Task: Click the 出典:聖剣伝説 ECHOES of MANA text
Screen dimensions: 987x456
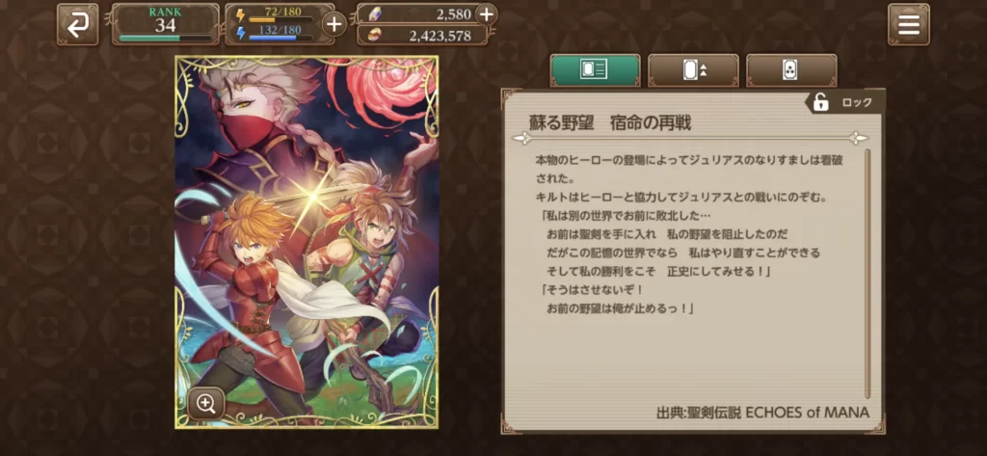Action: tap(762, 413)
